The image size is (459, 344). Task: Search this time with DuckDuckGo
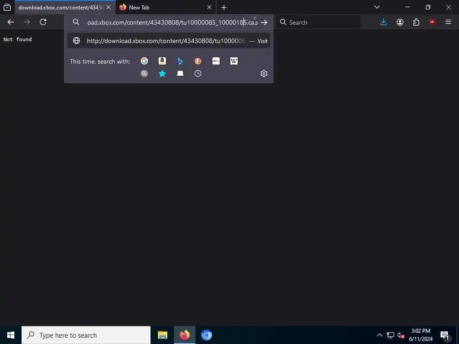point(198,61)
